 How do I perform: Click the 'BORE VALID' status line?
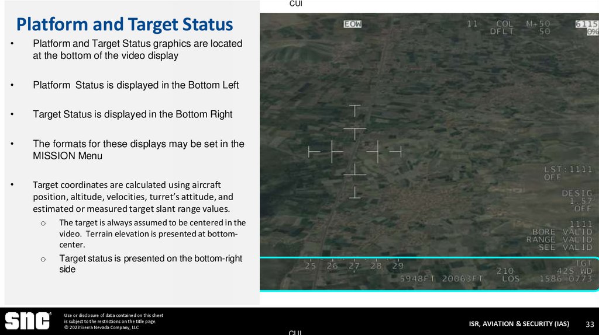tap(562, 232)
